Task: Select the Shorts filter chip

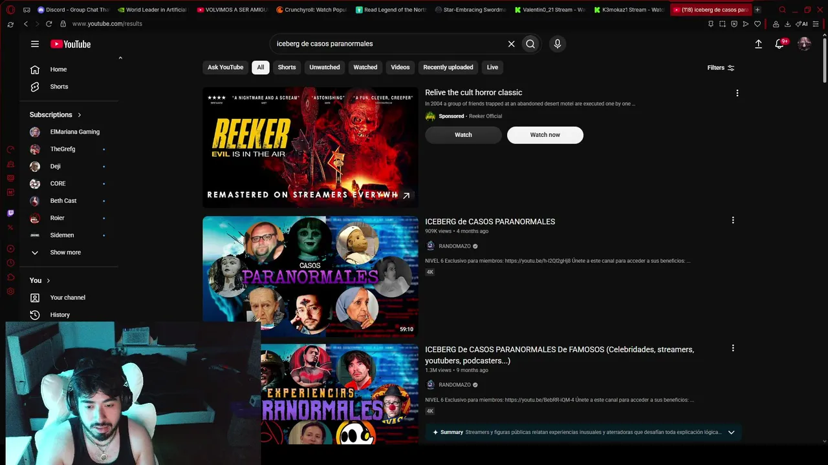Action: [287, 67]
